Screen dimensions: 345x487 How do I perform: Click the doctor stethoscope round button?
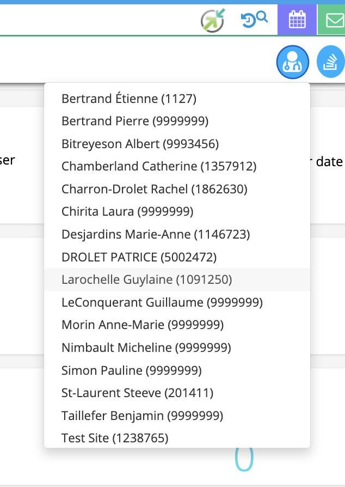(x=293, y=62)
